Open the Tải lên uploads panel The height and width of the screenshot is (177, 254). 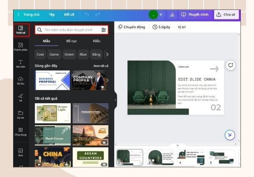(x=21, y=81)
